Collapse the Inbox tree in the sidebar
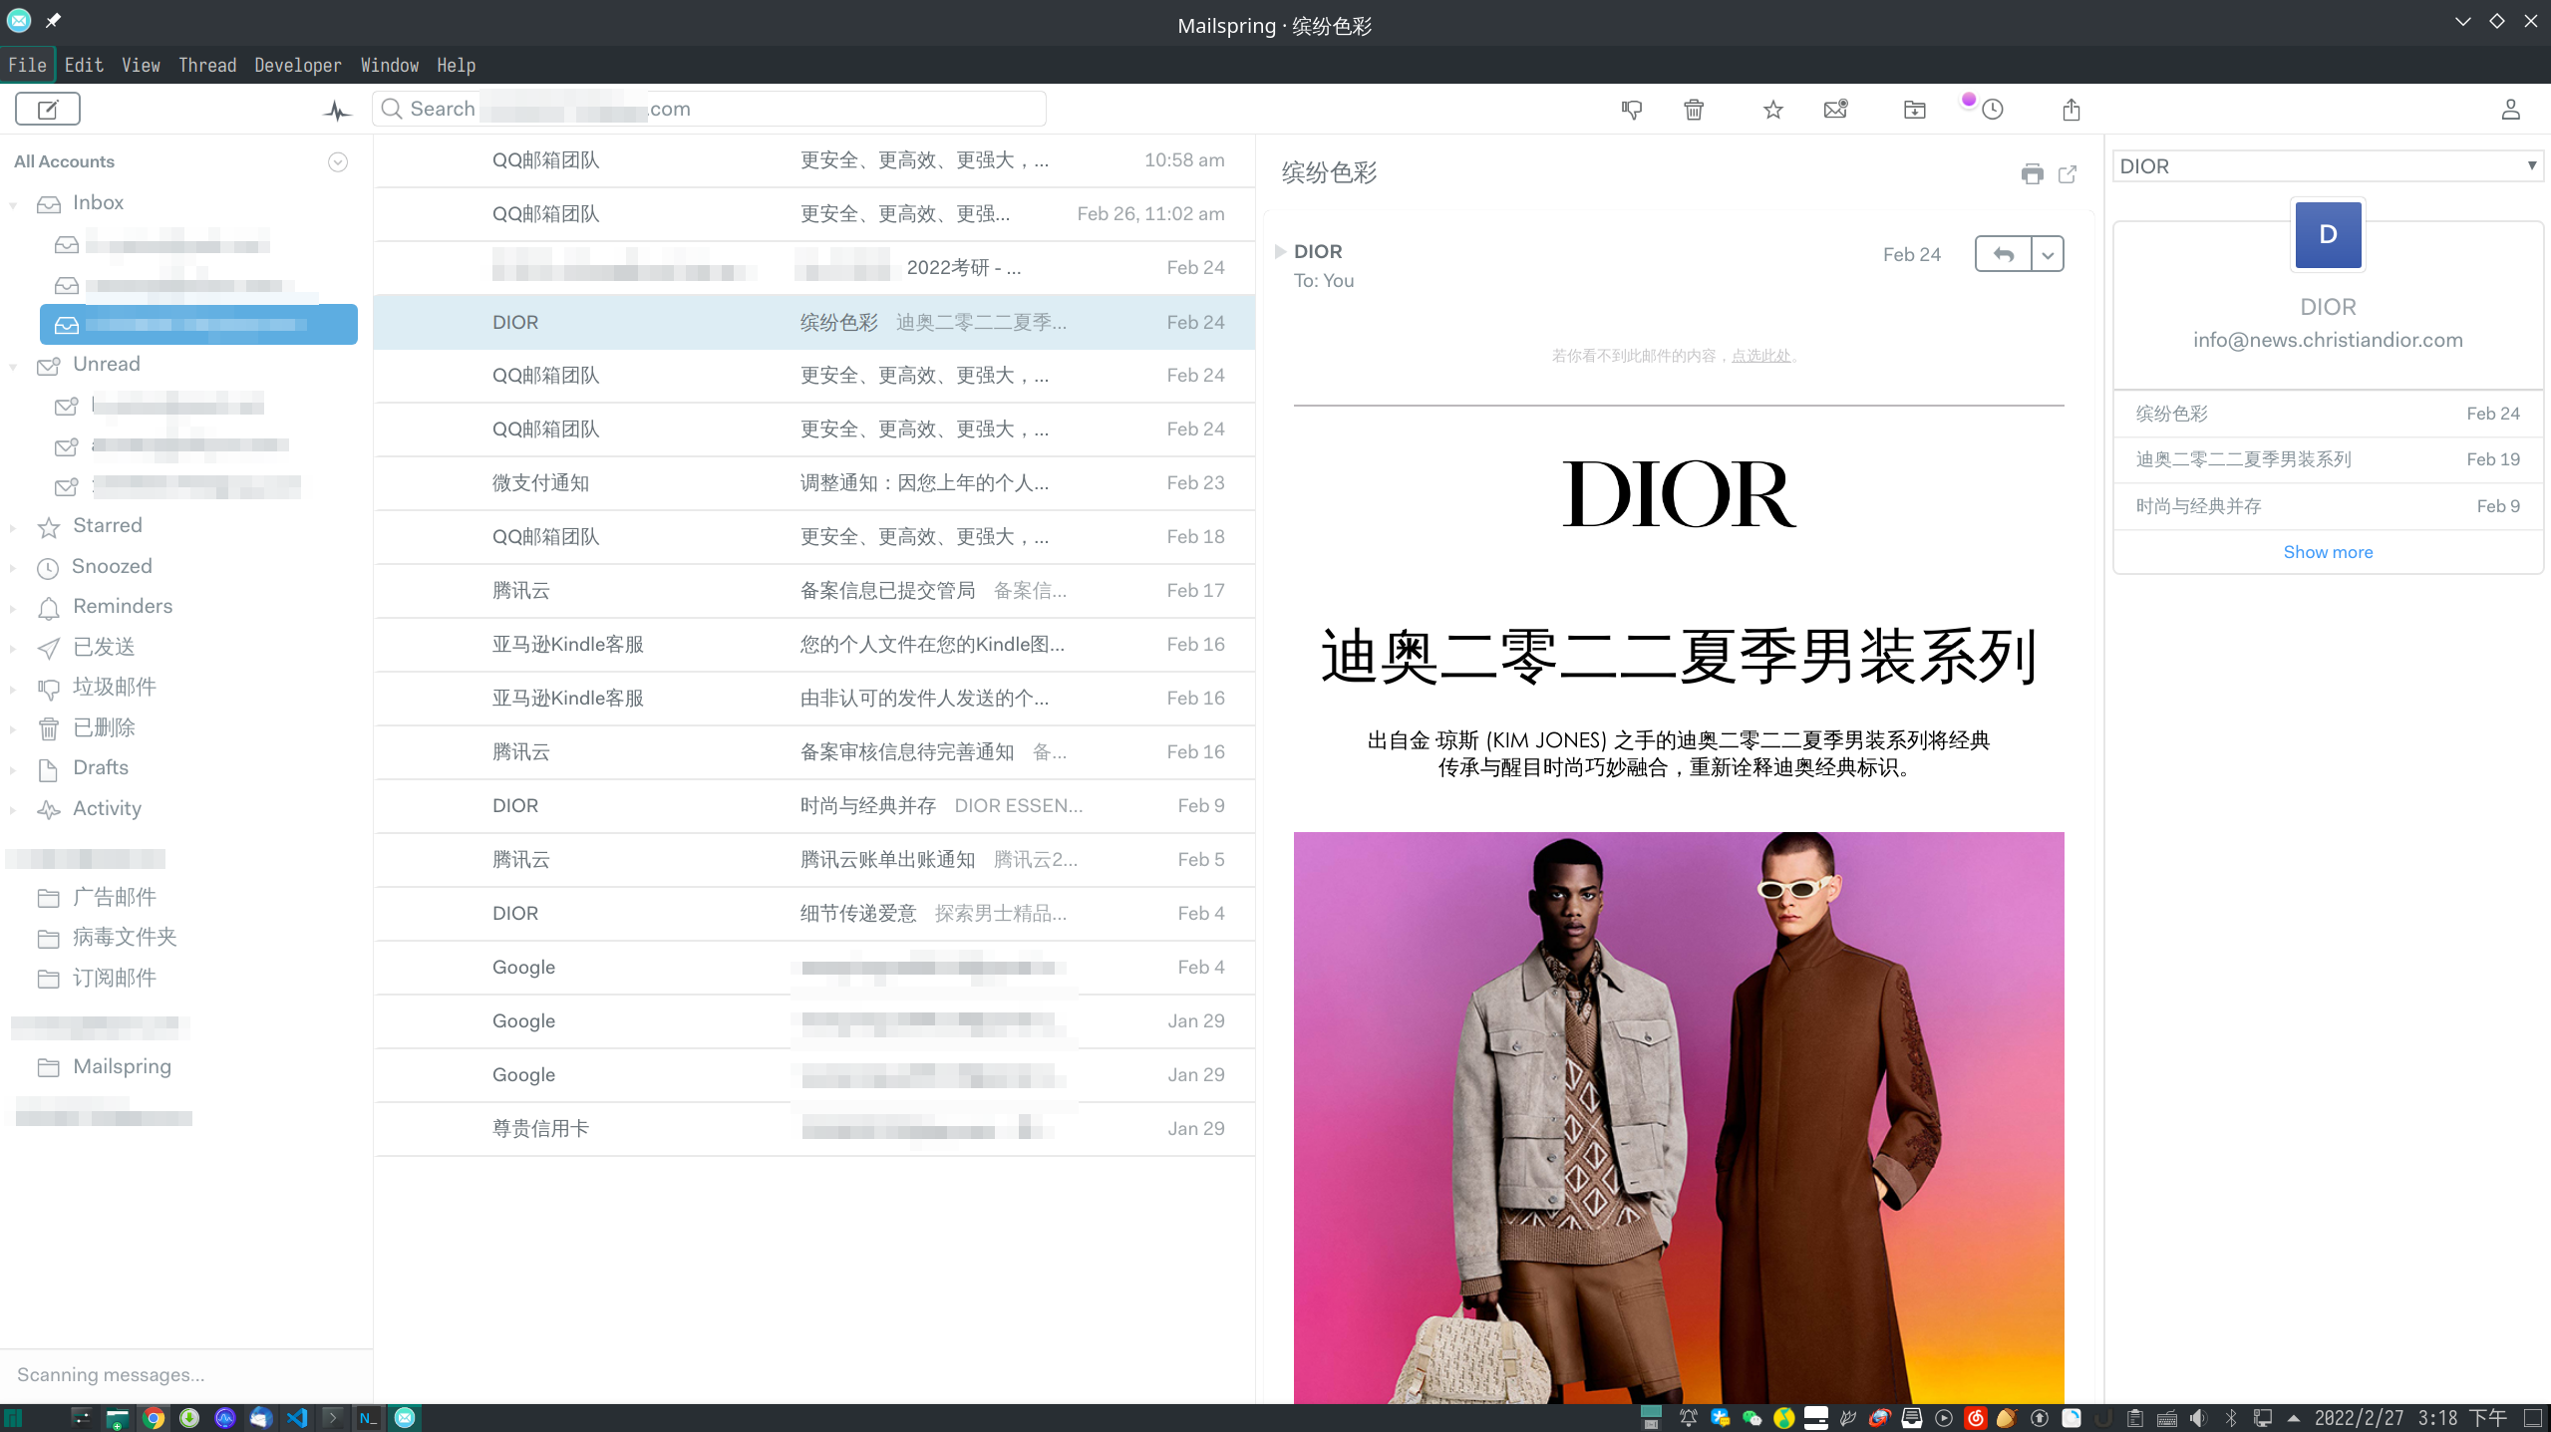This screenshot has width=2551, height=1432. point(13,204)
